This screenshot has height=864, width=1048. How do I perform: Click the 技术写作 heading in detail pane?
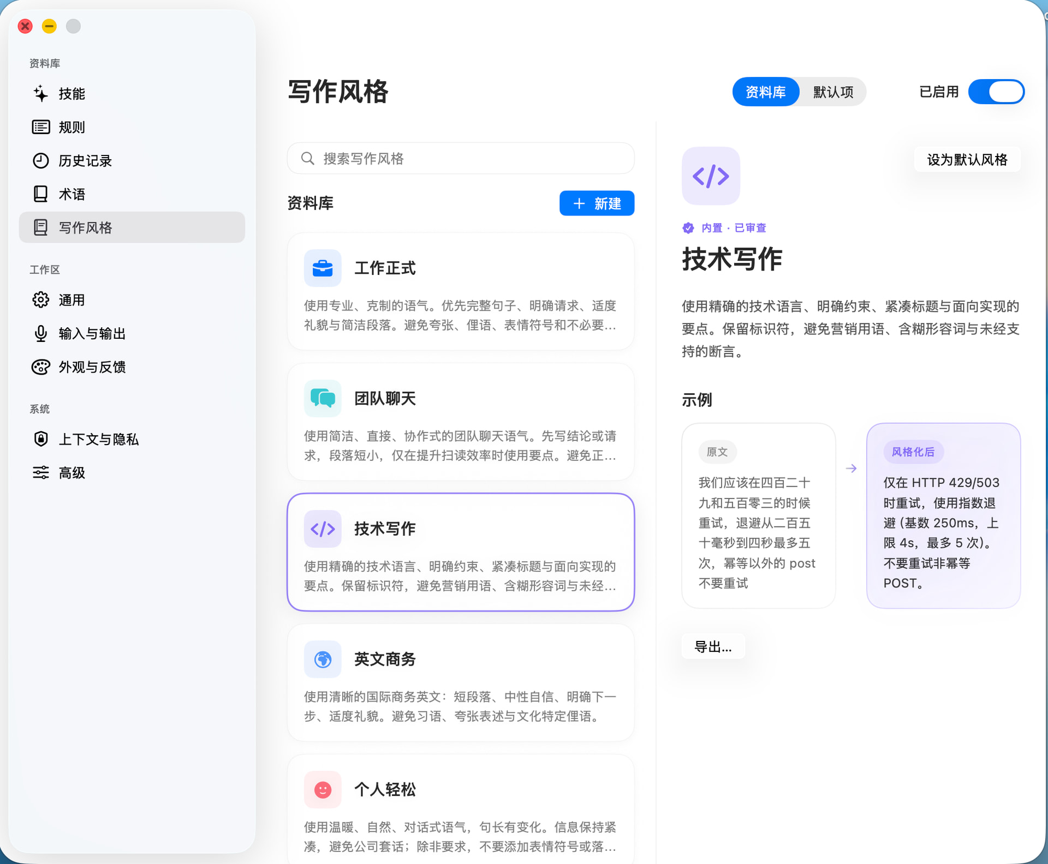click(732, 259)
